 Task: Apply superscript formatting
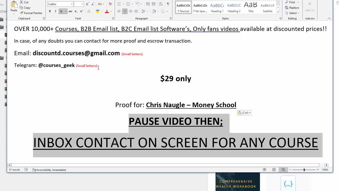pos(82,11)
